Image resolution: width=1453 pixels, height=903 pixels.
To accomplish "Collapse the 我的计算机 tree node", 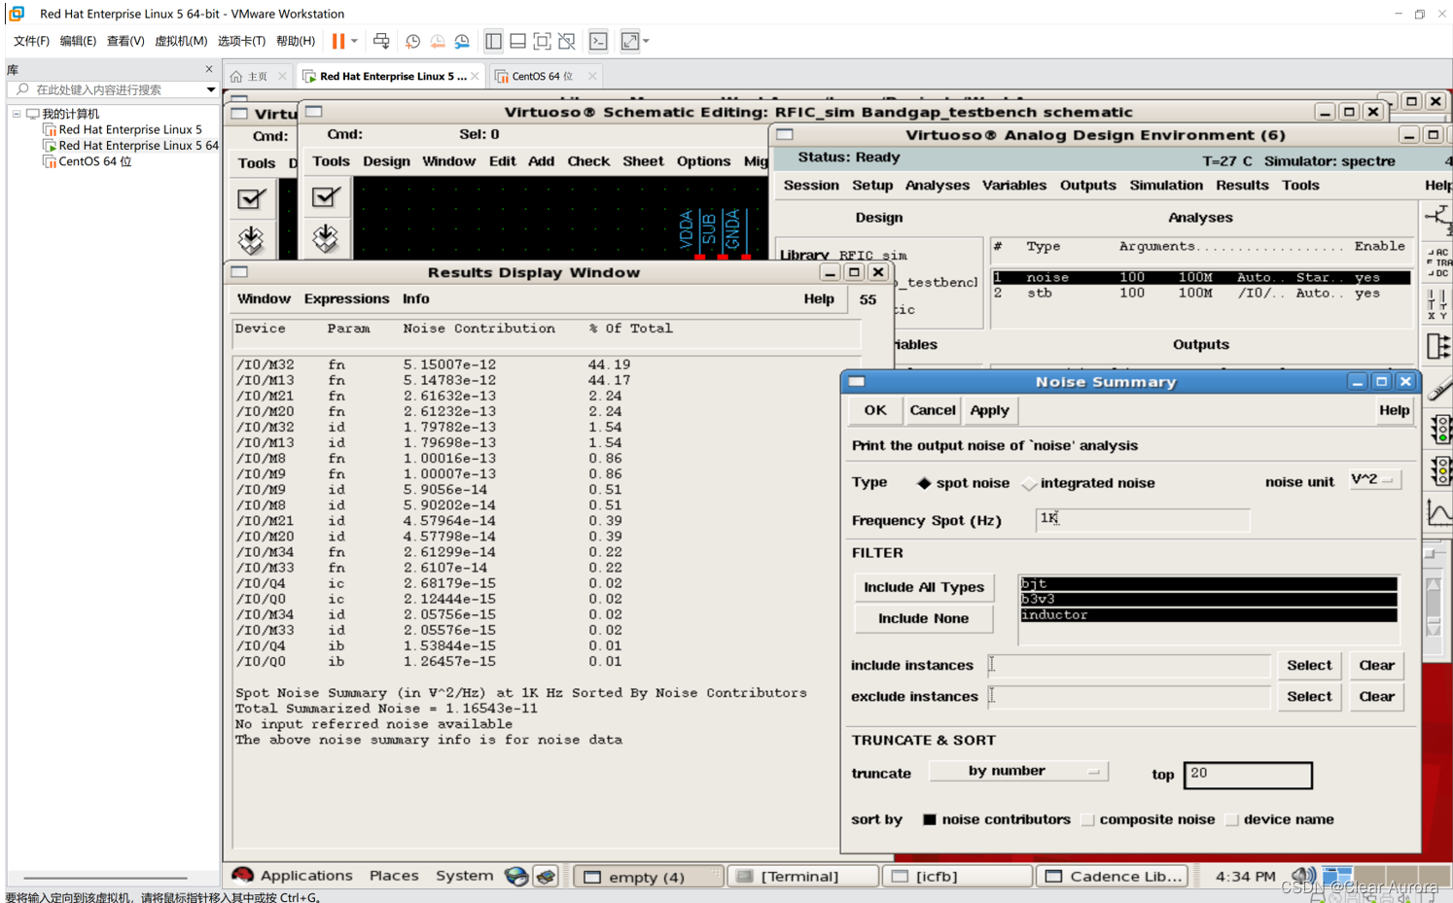I will (x=17, y=114).
